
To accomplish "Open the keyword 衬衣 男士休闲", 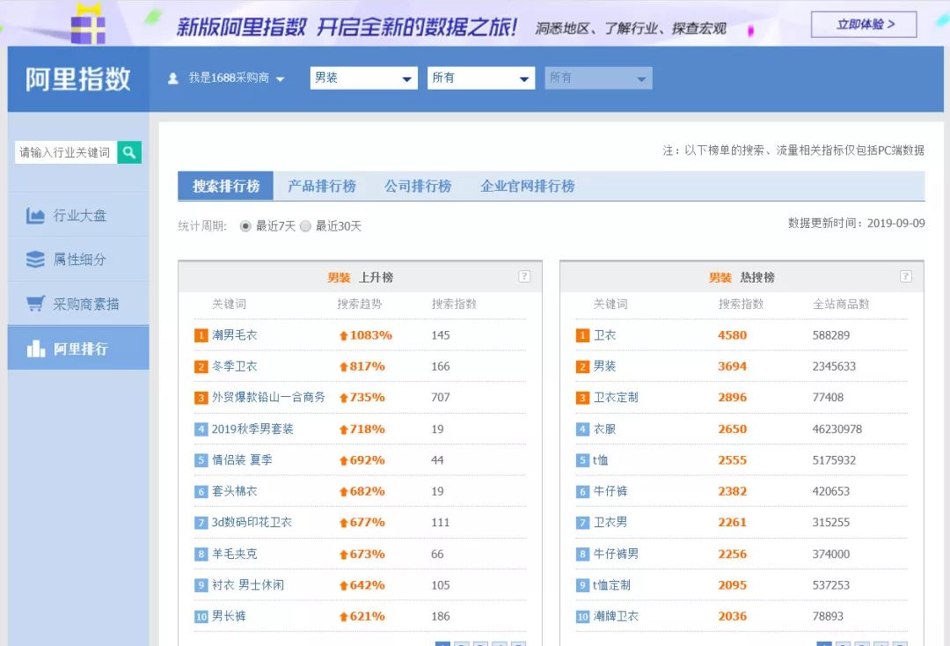I will (248, 584).
